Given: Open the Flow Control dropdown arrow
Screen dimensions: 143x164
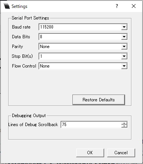Looking at the screenshot, I should point(124,66).
